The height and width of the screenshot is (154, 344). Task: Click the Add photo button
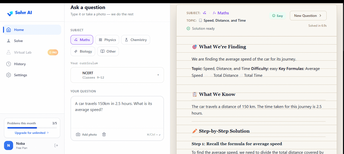pos(86,135)
